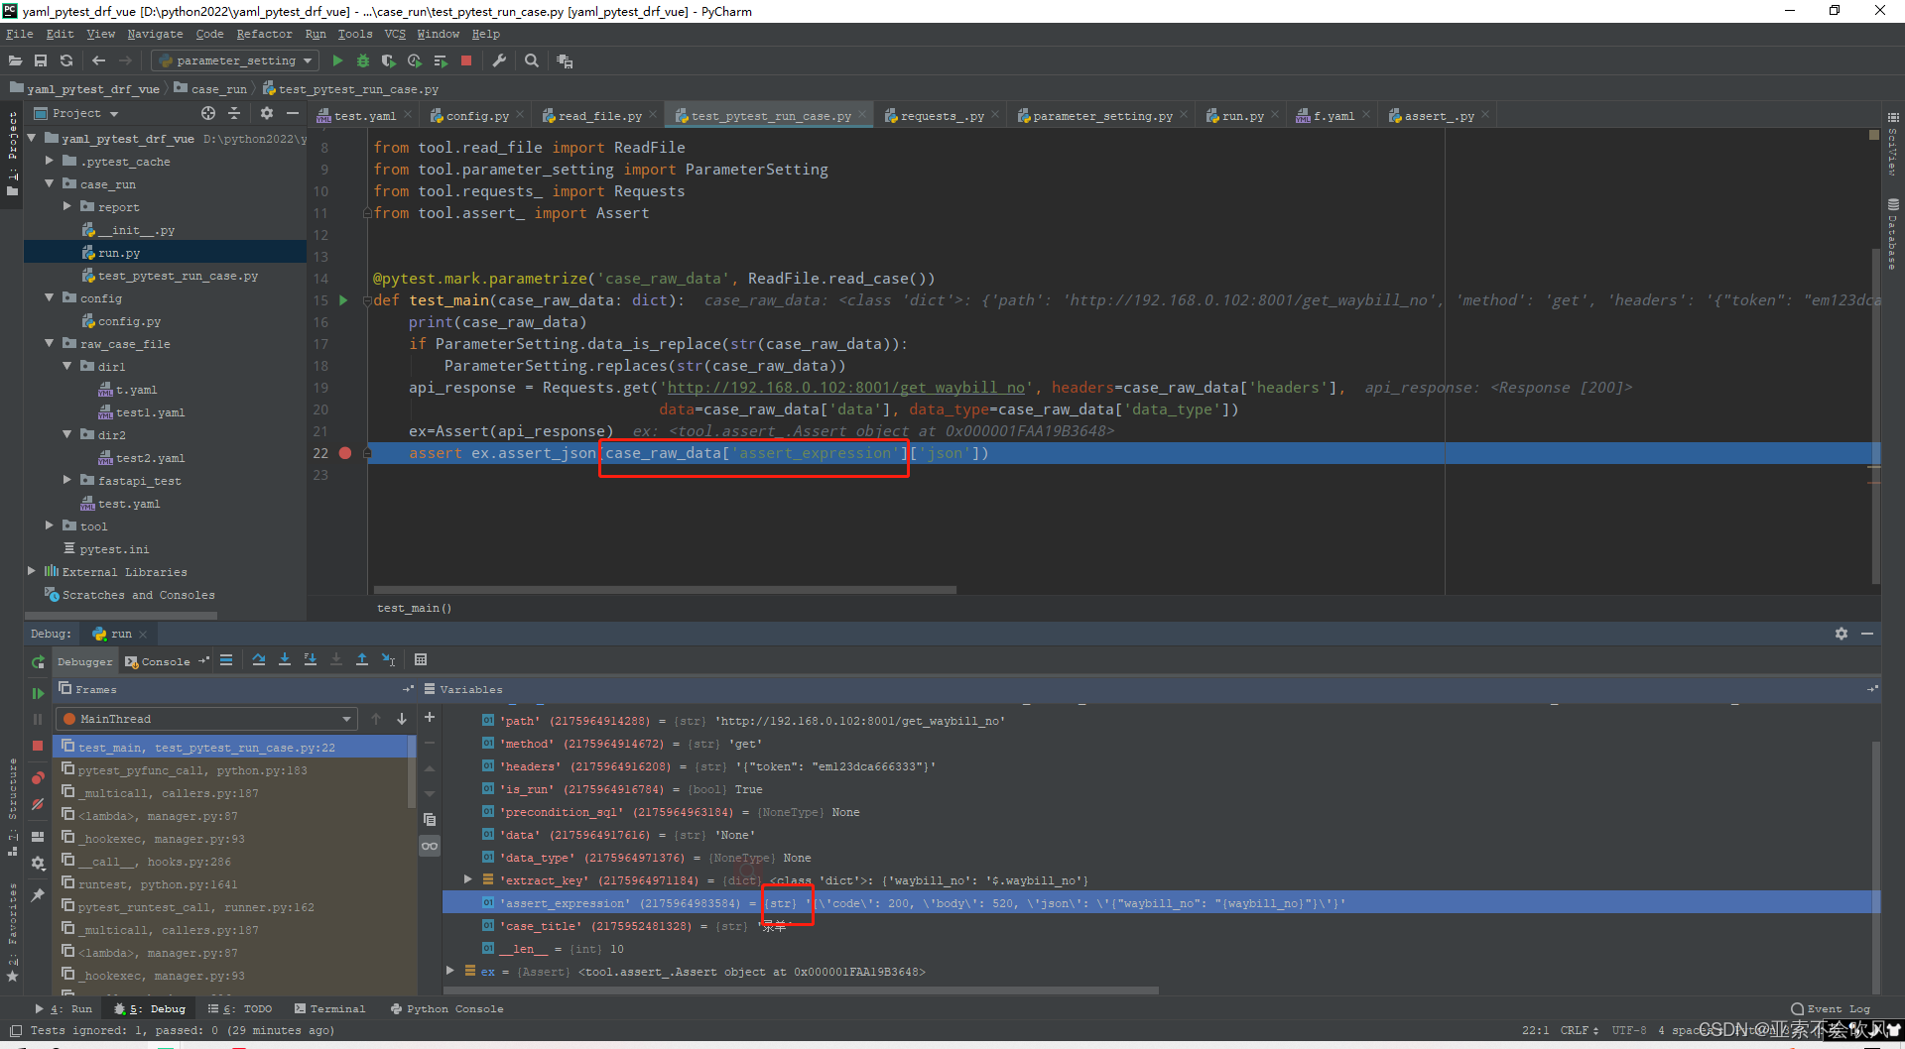
Task: Toggle mute breakpoints in the debug sidebar
Action: coord(38,804)
